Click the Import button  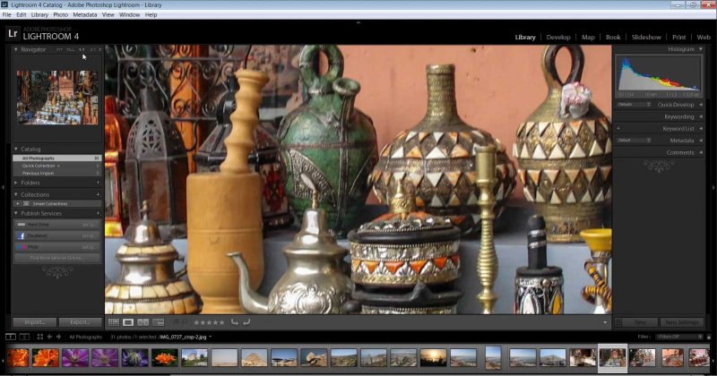pos(35,322)
